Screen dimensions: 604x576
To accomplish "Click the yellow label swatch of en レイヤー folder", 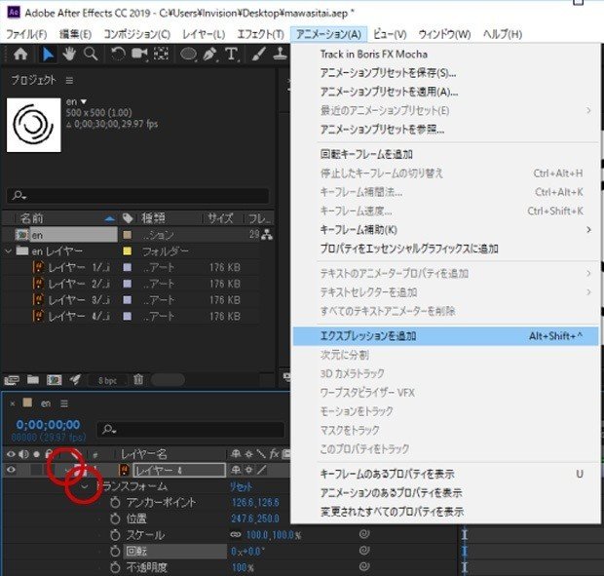I will point(127,251).
